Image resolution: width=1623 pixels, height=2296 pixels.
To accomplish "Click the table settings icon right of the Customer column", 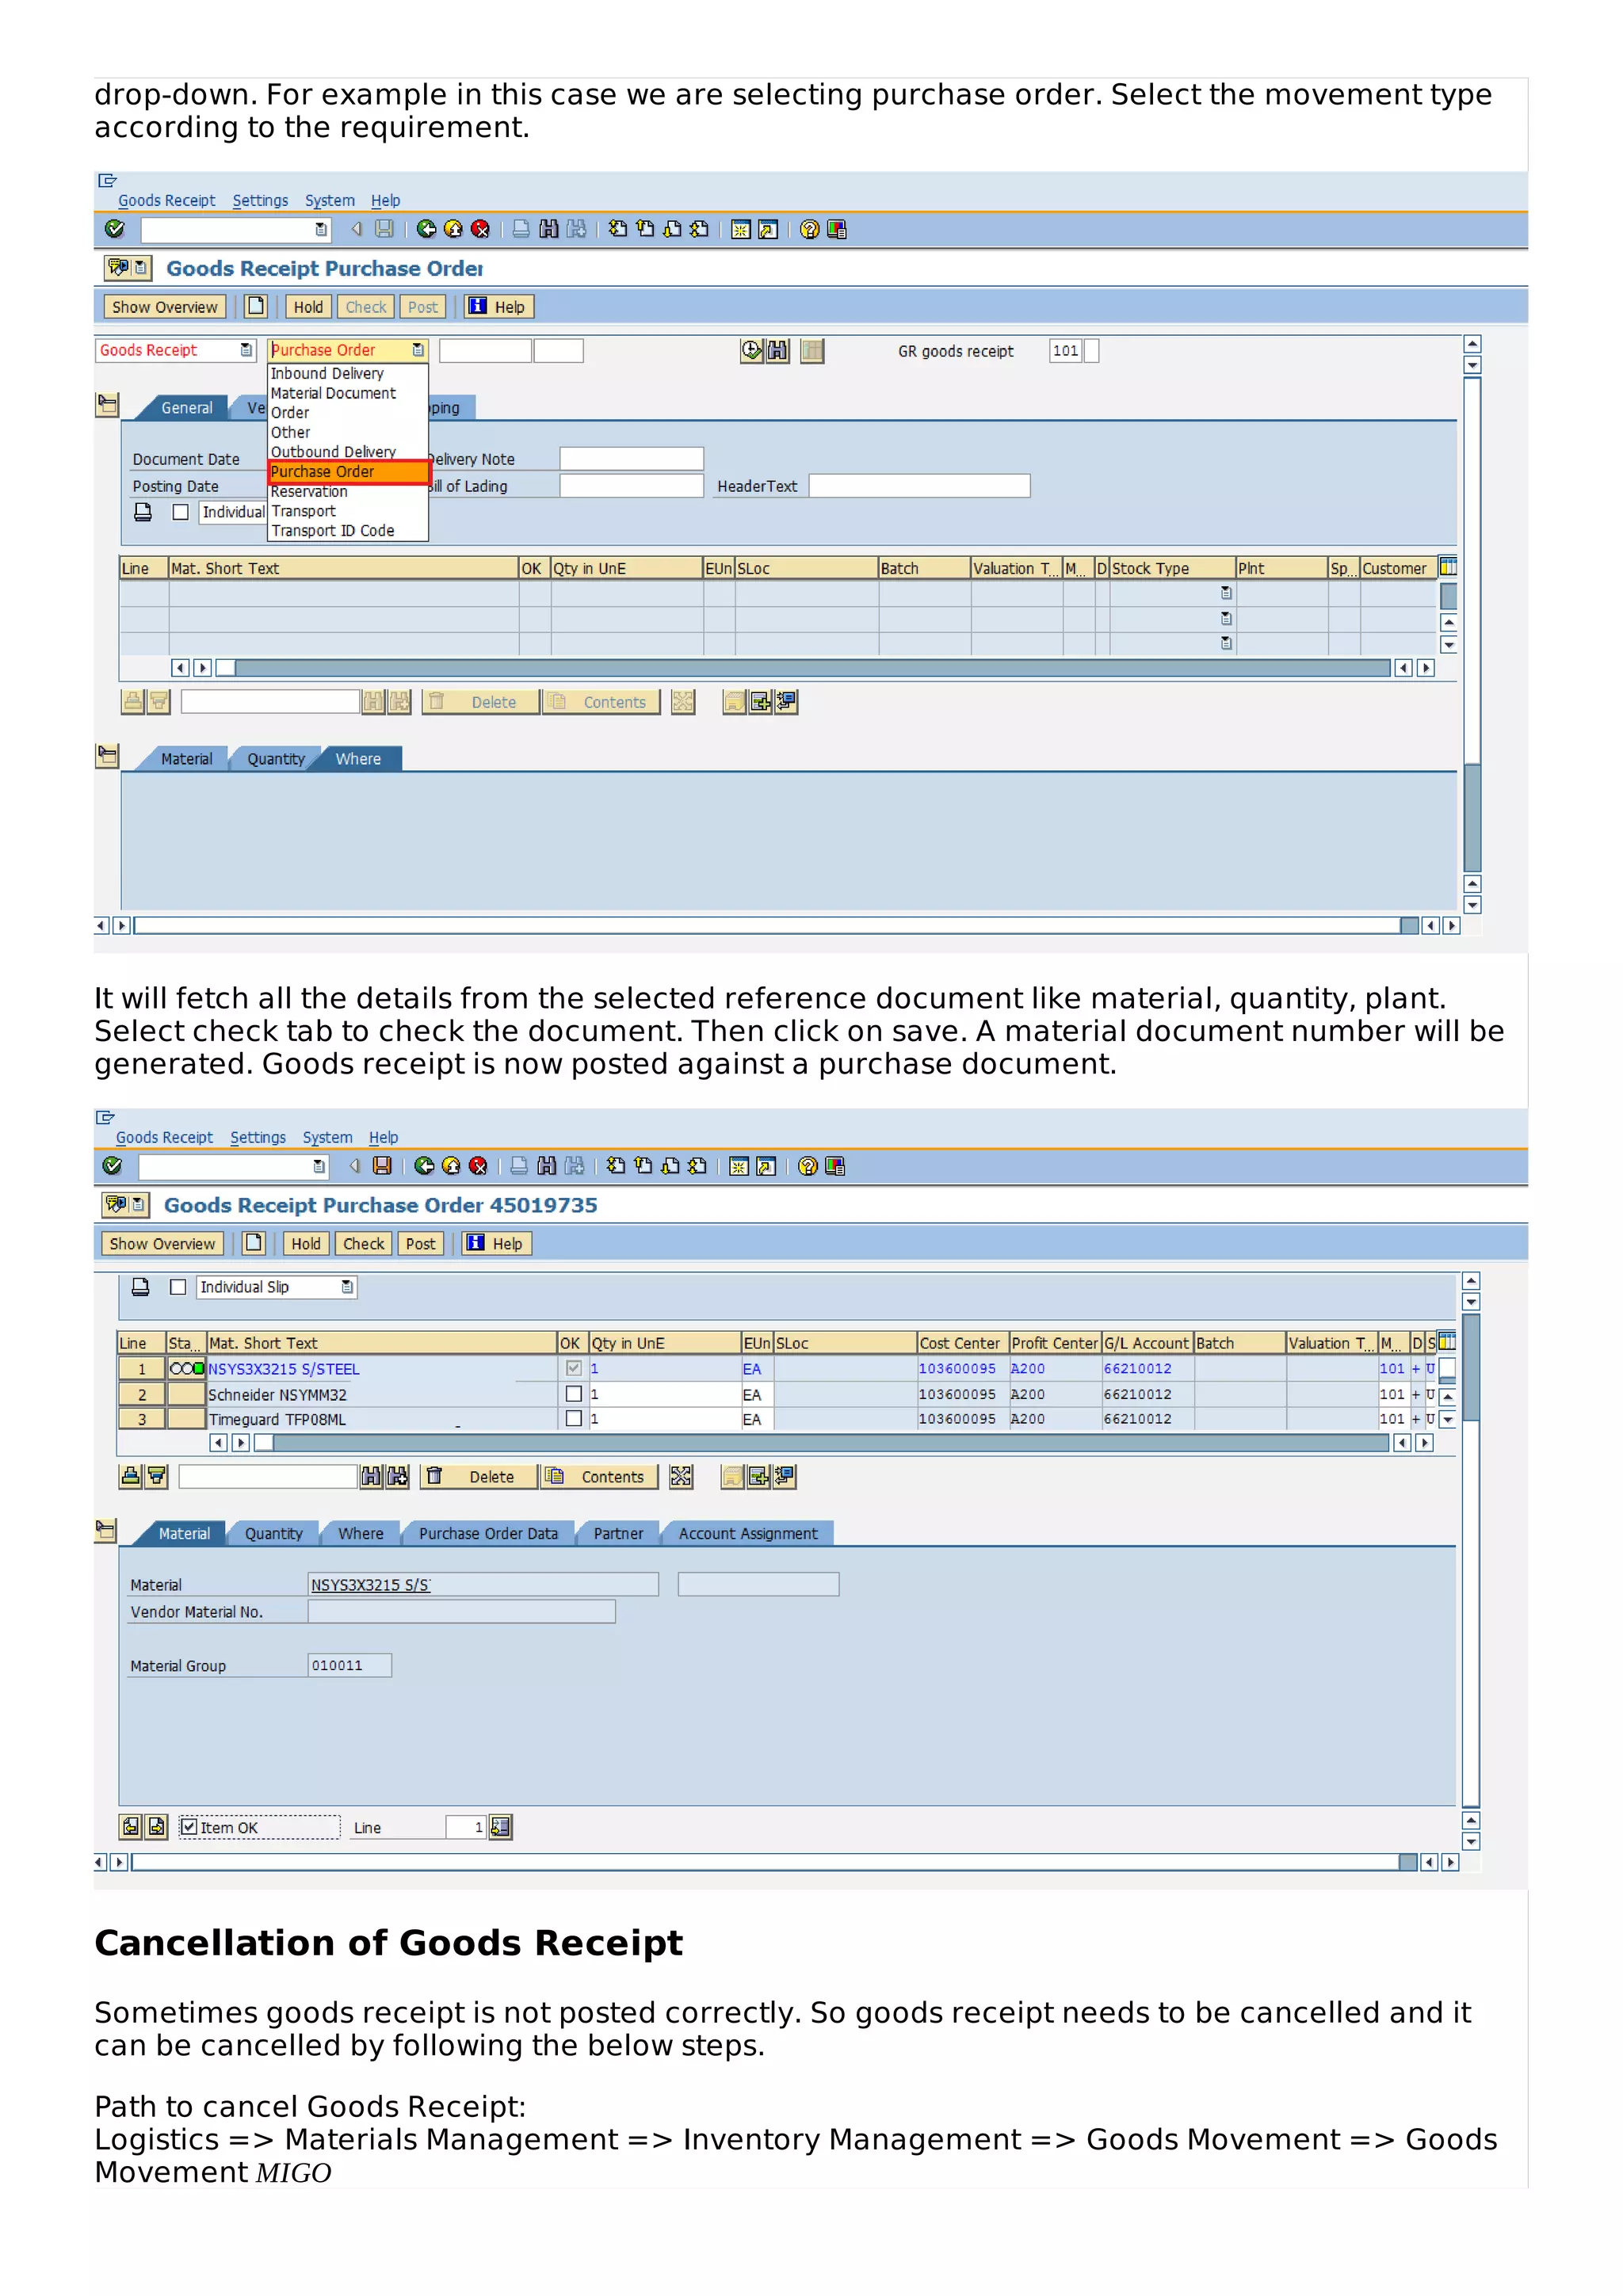I will (1447, 567).
